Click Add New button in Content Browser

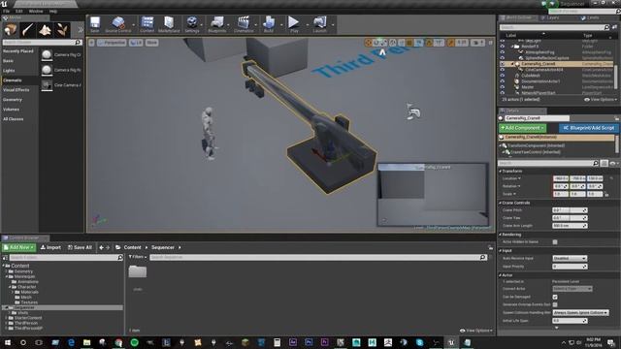tap(18, 247)
